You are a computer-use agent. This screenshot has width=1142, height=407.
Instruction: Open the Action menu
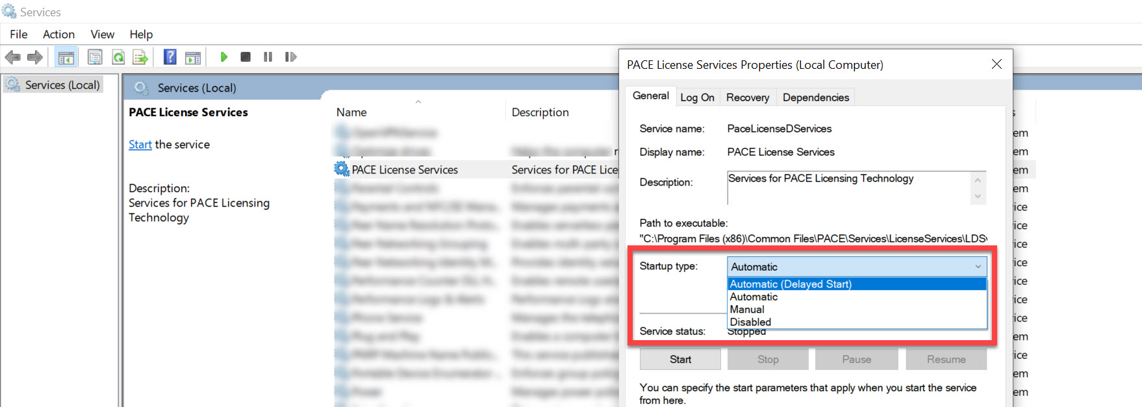click(x=58, y=34)
